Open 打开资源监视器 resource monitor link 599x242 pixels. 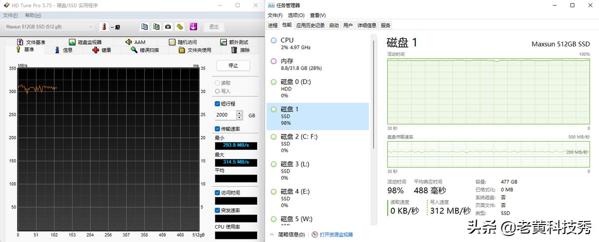pos(336,235)
